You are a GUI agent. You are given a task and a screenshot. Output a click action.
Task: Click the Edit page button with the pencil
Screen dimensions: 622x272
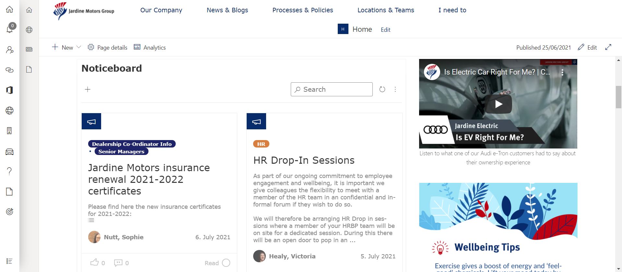[x=587, y=47]
